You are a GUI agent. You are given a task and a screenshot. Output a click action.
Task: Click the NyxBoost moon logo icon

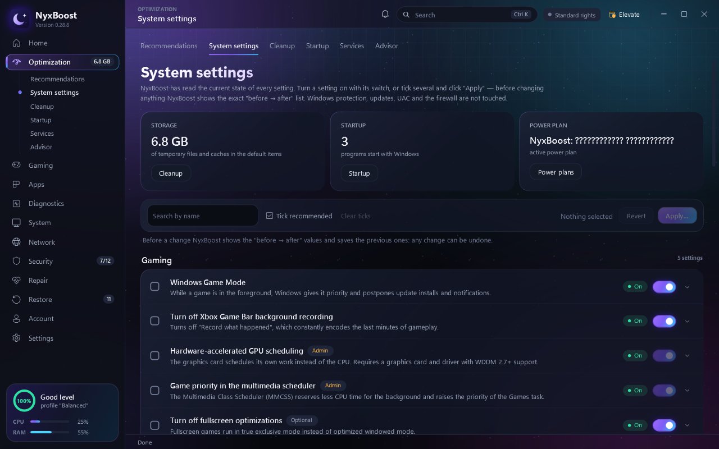tap(20, 19)
